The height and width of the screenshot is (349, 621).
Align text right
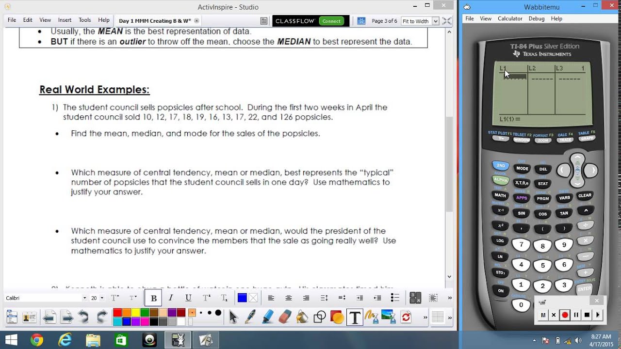306,298
